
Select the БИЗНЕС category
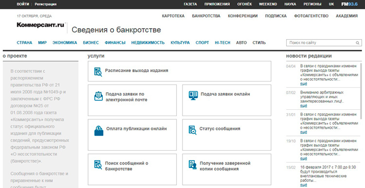pos(91,43)
